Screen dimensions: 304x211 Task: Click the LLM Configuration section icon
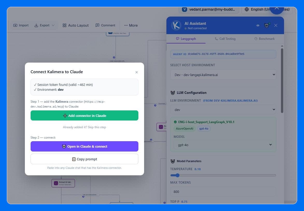point(173,93)
